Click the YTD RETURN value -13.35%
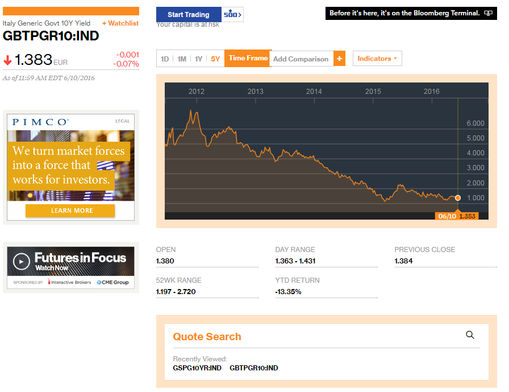Screen dimensions: 509x392 (x=288, y=291)
